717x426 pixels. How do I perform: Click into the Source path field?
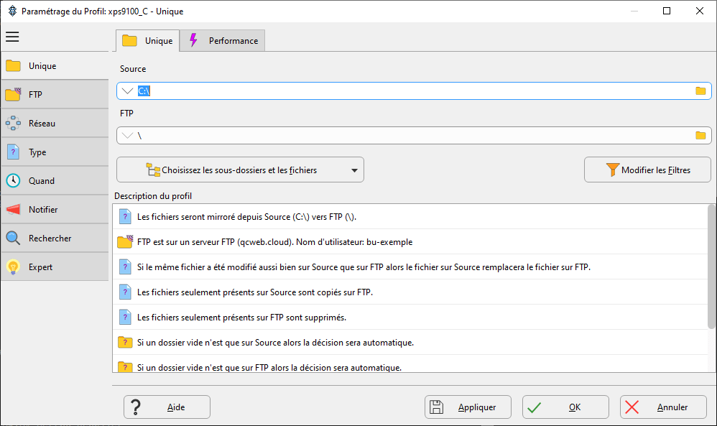[x=414, y=91]
